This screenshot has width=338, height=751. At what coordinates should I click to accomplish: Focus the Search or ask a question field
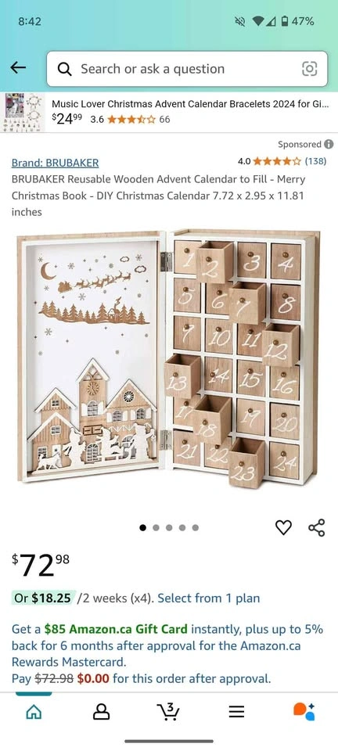point(187,69)
